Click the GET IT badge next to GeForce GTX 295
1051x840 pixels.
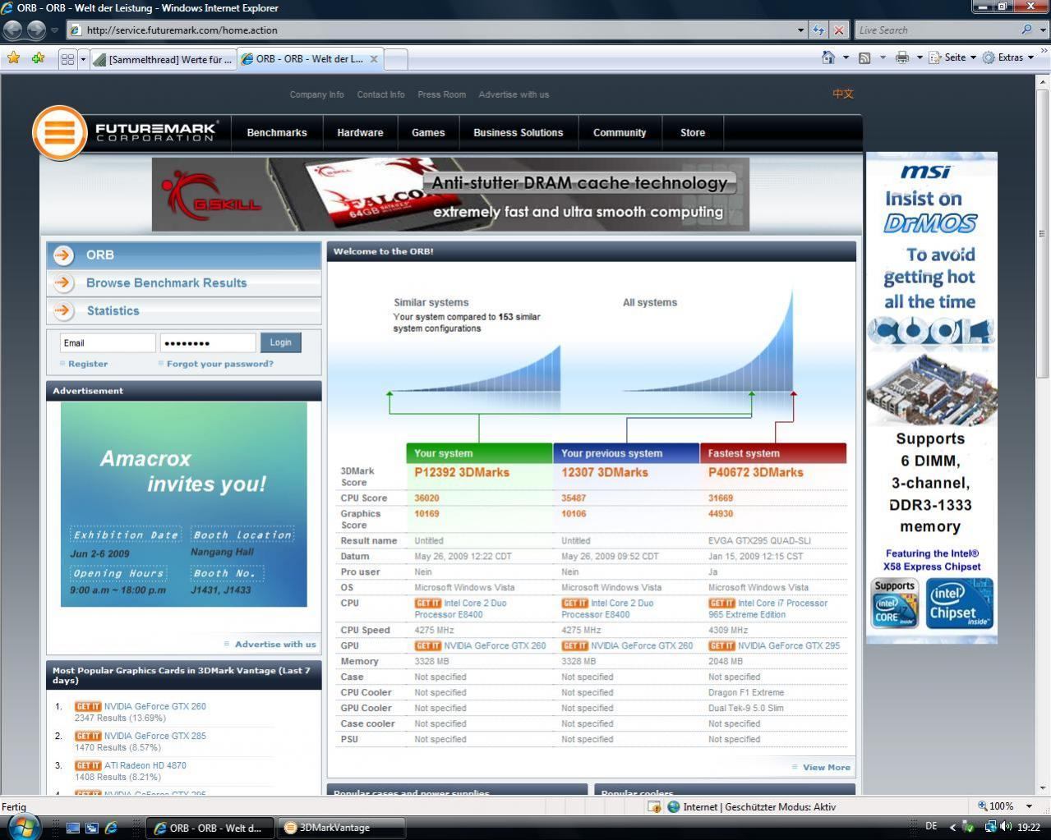(721, 645)
